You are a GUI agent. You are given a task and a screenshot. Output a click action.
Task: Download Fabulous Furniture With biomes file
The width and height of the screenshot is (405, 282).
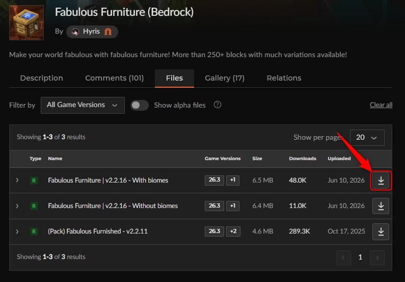[381, 181]
